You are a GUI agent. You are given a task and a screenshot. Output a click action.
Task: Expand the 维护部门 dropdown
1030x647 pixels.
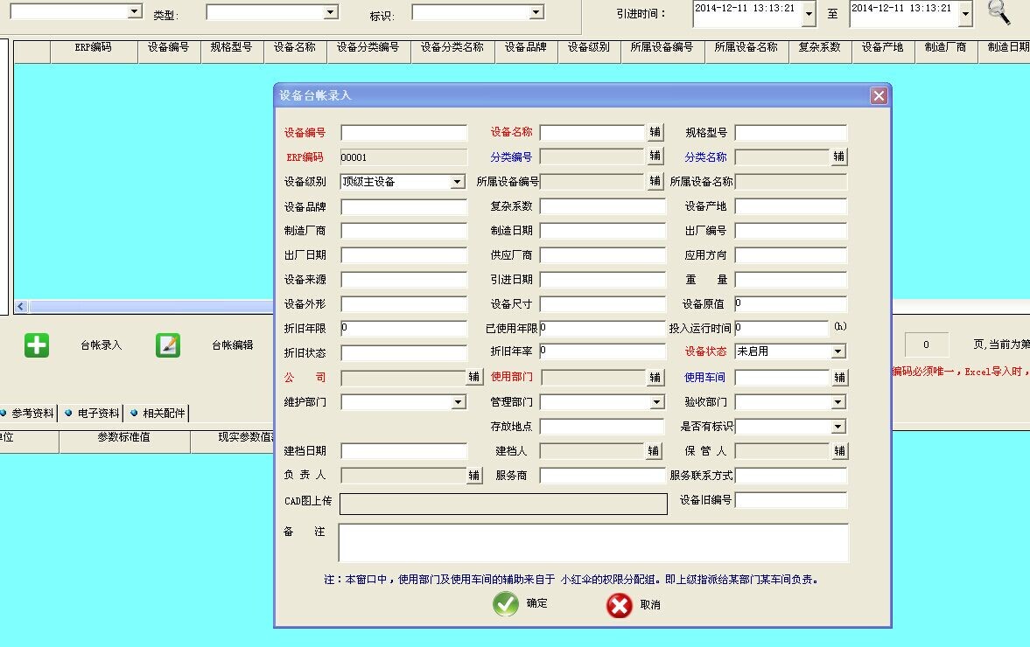pos(459,401)
